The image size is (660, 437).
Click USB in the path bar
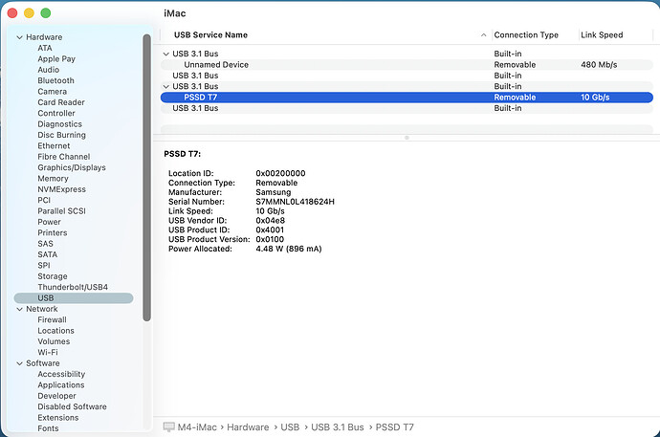(x=290, y=427)
